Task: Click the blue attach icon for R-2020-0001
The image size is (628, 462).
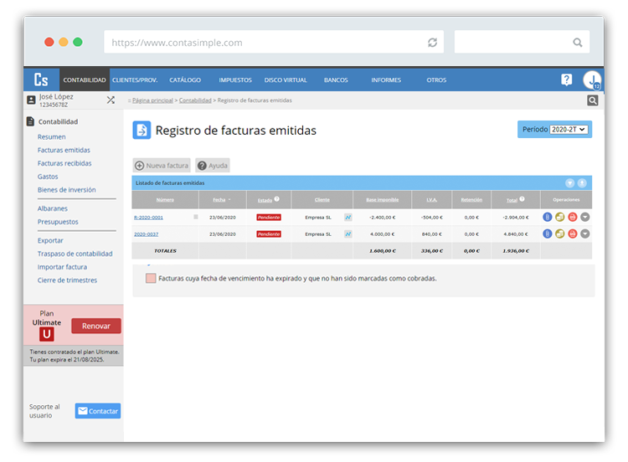Action: pyautogui.click(x=548, y=217)
